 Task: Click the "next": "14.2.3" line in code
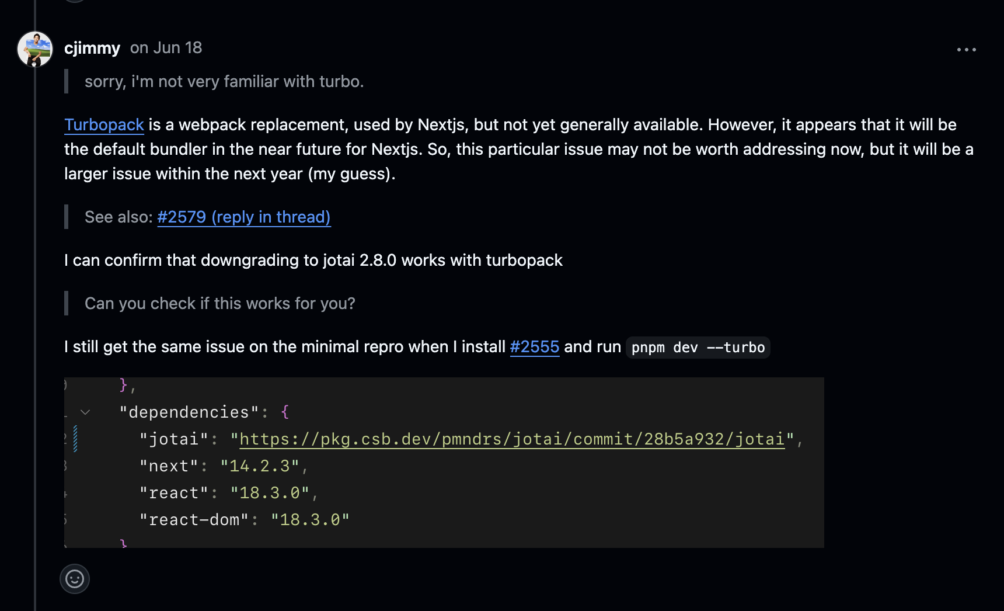[x=224, y=466]
